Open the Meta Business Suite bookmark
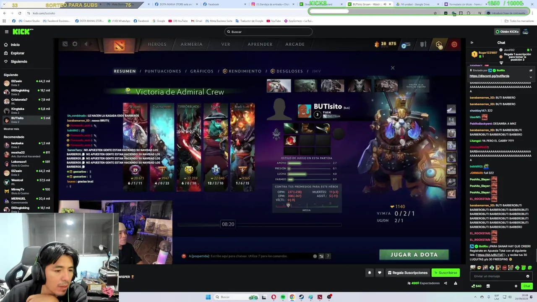The image size is (537, 302). tap(219, 21)
